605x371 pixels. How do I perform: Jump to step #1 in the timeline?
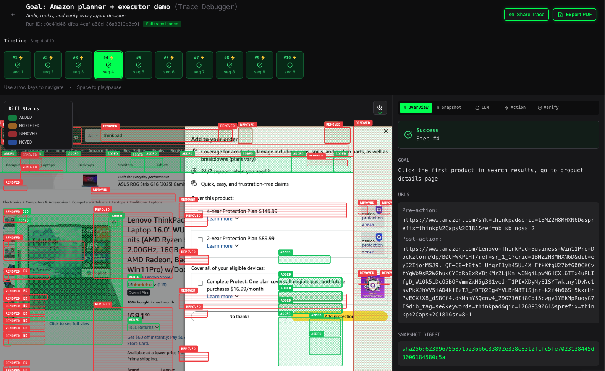[x=18, y=65]
